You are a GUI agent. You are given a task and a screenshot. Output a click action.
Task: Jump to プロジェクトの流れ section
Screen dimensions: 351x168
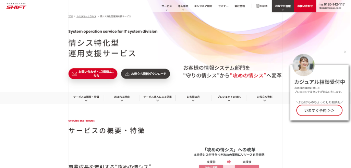pyautogui.click(x=229, y=97)
